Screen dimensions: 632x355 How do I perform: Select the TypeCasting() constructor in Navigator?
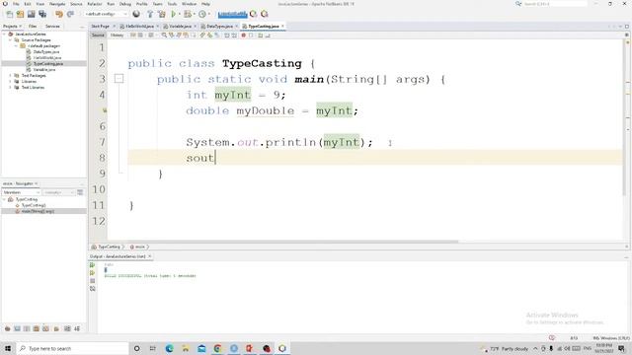point(34,205)
